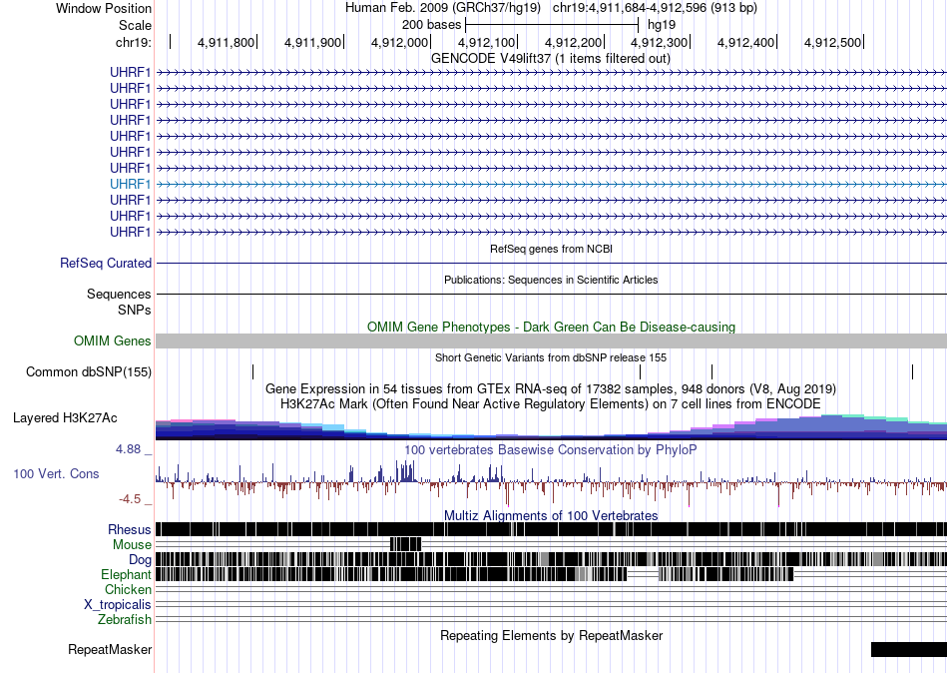This screenshot has width=948, height=673.
Task: Open 'Short Genetic Variants from dbSNP release 155'
Action: (x=551, y=357)
